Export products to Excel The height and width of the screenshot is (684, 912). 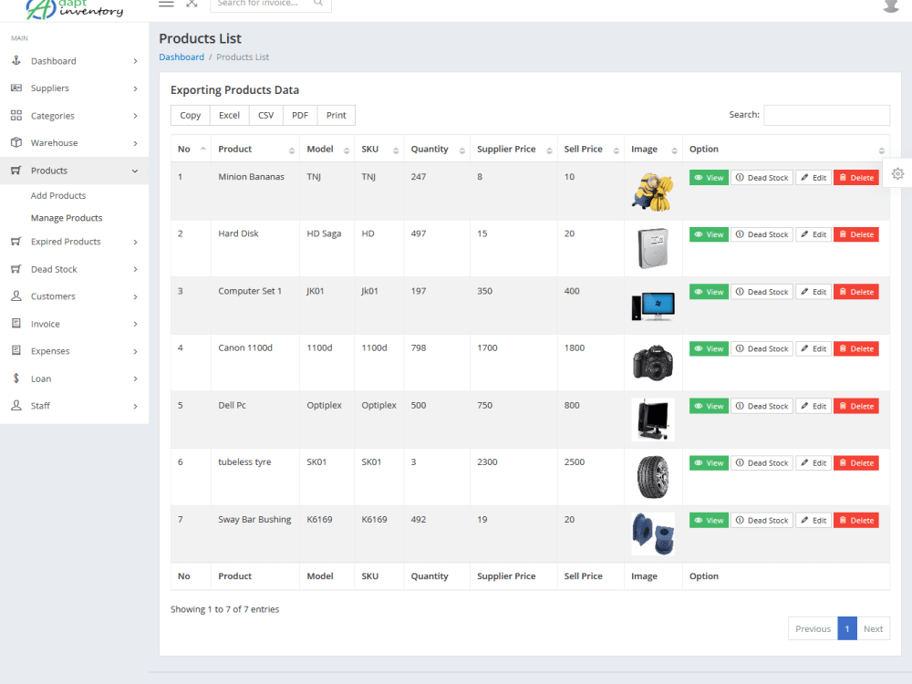(x=229, y=115)
